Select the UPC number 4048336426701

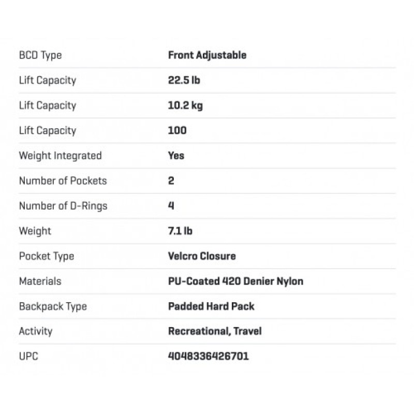coord(209,357)
